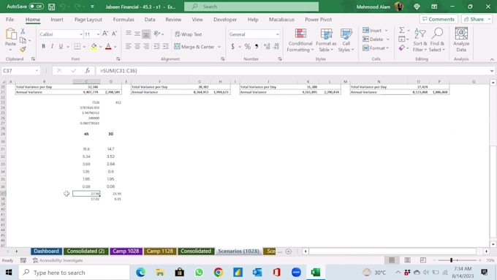This screenshot has width=497, height=280.
Task: Select Top Align icon
Action: click(x=129, y=34)
